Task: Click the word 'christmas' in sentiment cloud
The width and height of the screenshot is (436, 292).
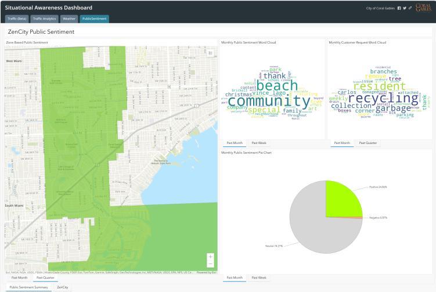Action: tap(238, 95)
